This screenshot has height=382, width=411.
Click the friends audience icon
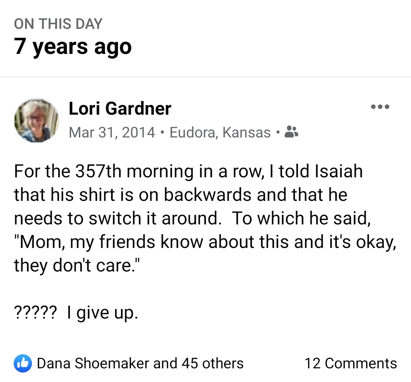(x=292, y=132)
